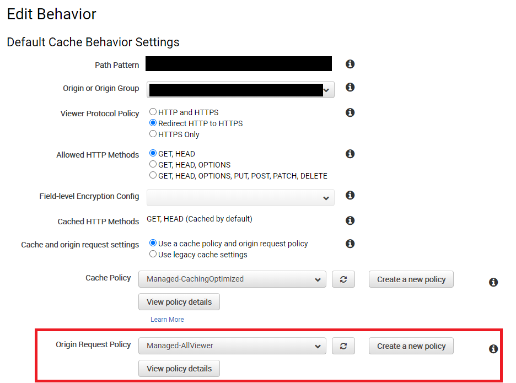The height and width of the screenshot is (383, 516).
Task: Show info for Cached HTTP Methods
Action: [x=350, y=220]
